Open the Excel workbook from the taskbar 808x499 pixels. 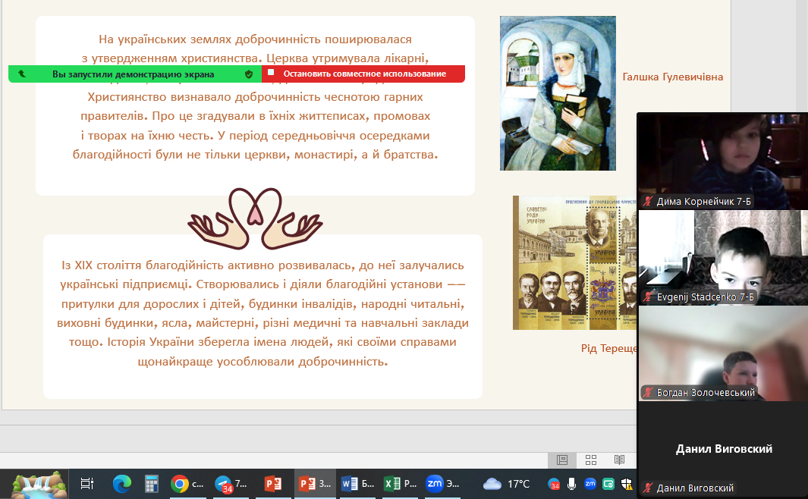(x=401, y=484)
